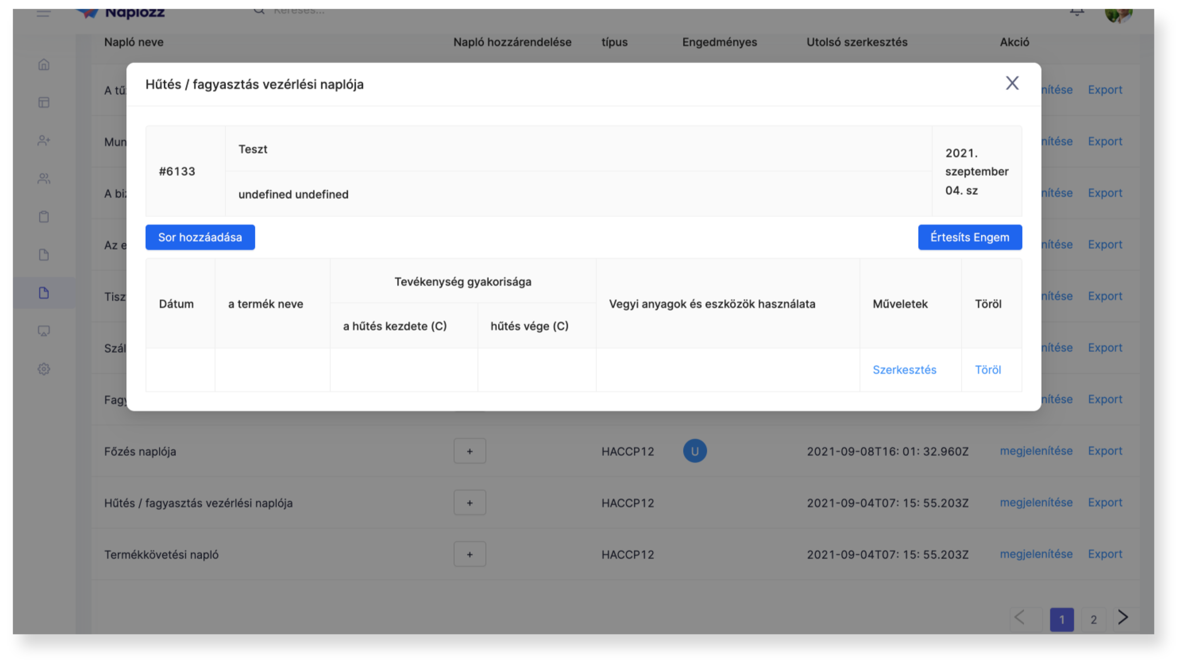Image resolution: width=1183 pixels, height=667 pixels.
Task: Click megjelenítése for Főzés naplója
Action: 1036,451
